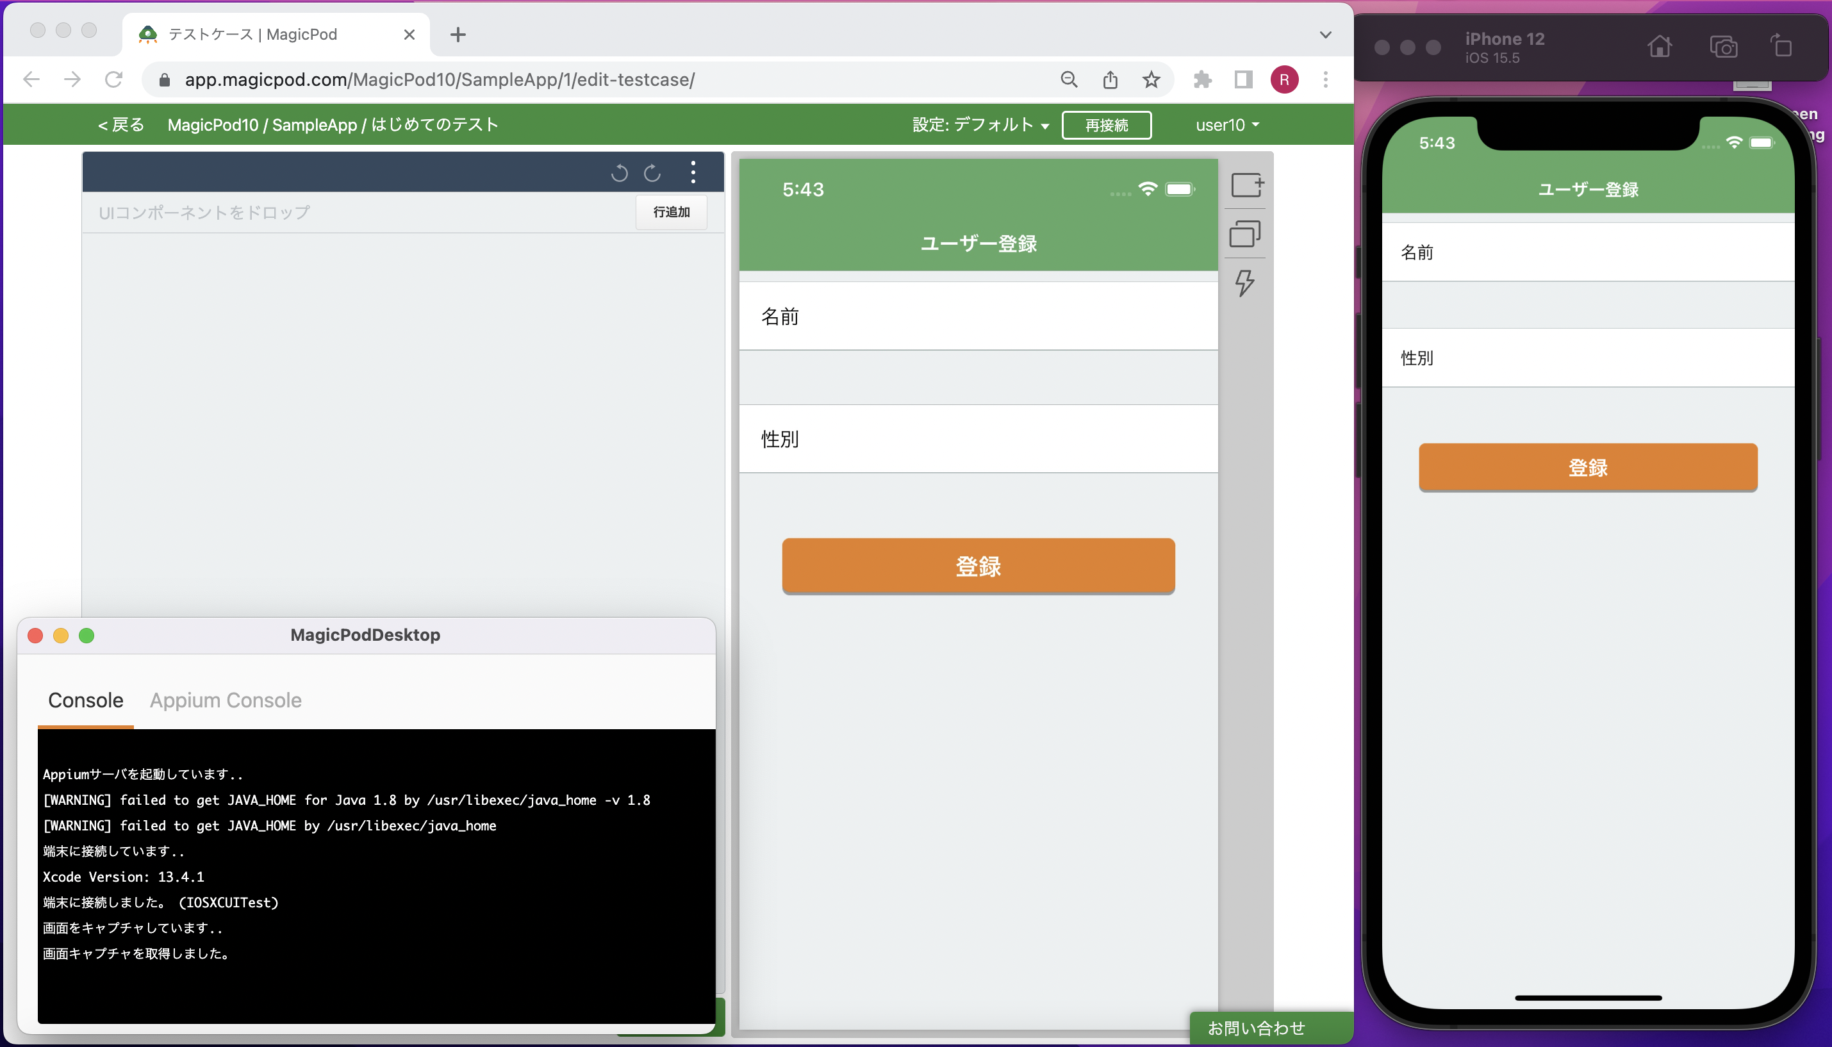1832x1047 pixels.
Task: Click the redo icon in test editor
Action: click(652, 172)
